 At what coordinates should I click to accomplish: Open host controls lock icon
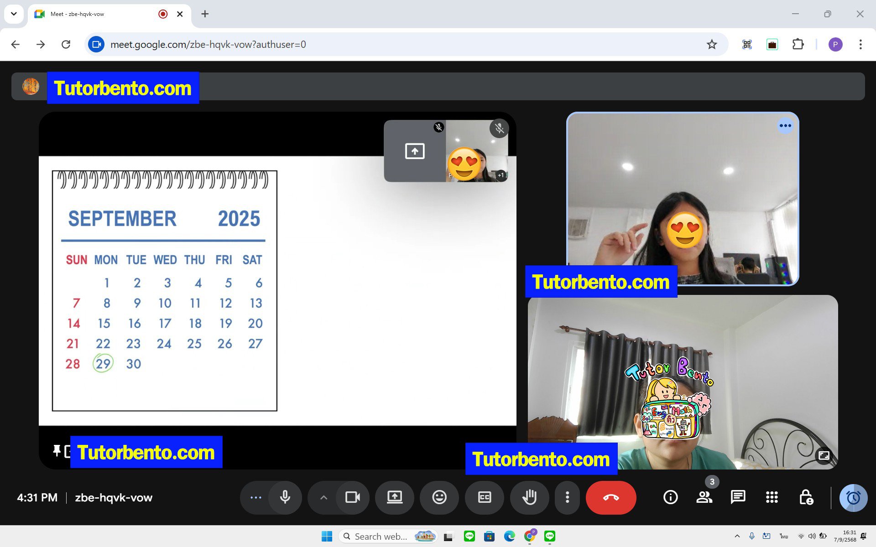pos(806,497)
